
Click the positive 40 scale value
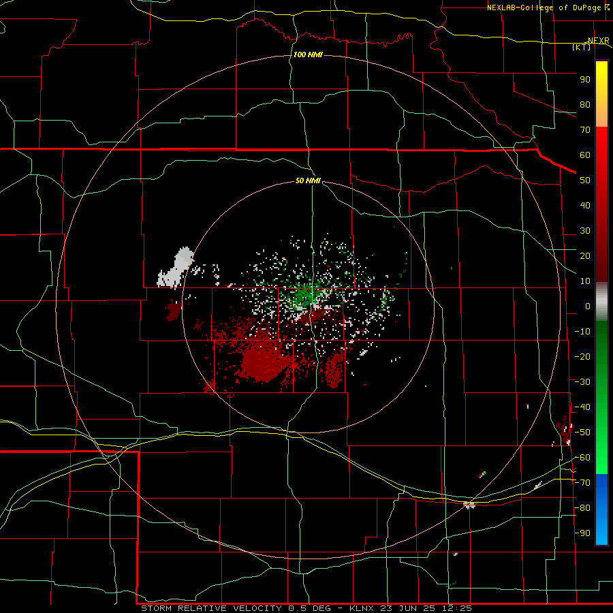[x=585, y=205]
